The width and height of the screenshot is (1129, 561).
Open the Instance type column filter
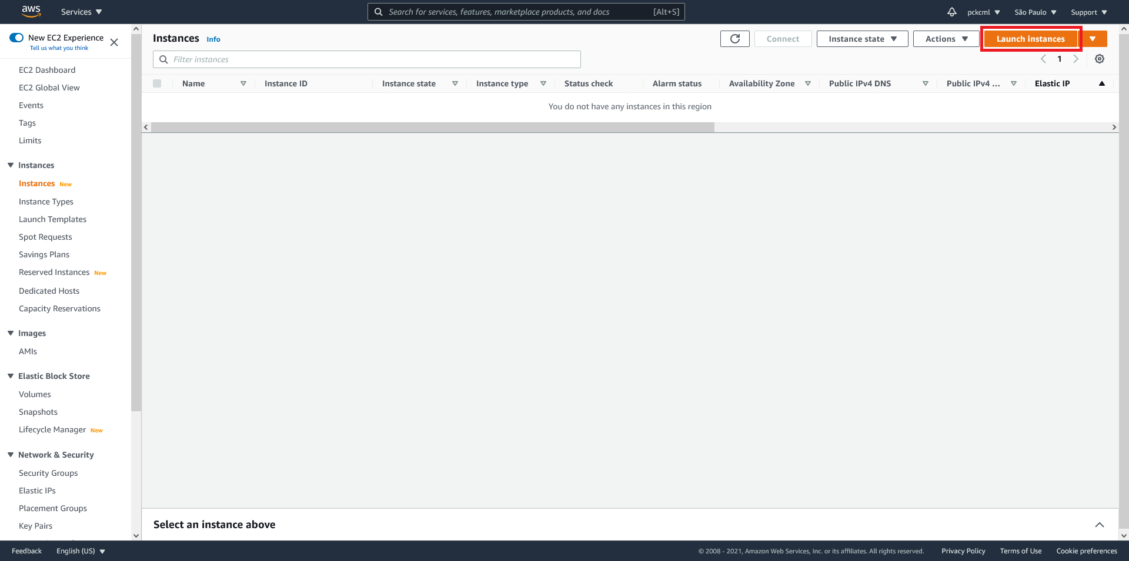[x=543, y=83]
